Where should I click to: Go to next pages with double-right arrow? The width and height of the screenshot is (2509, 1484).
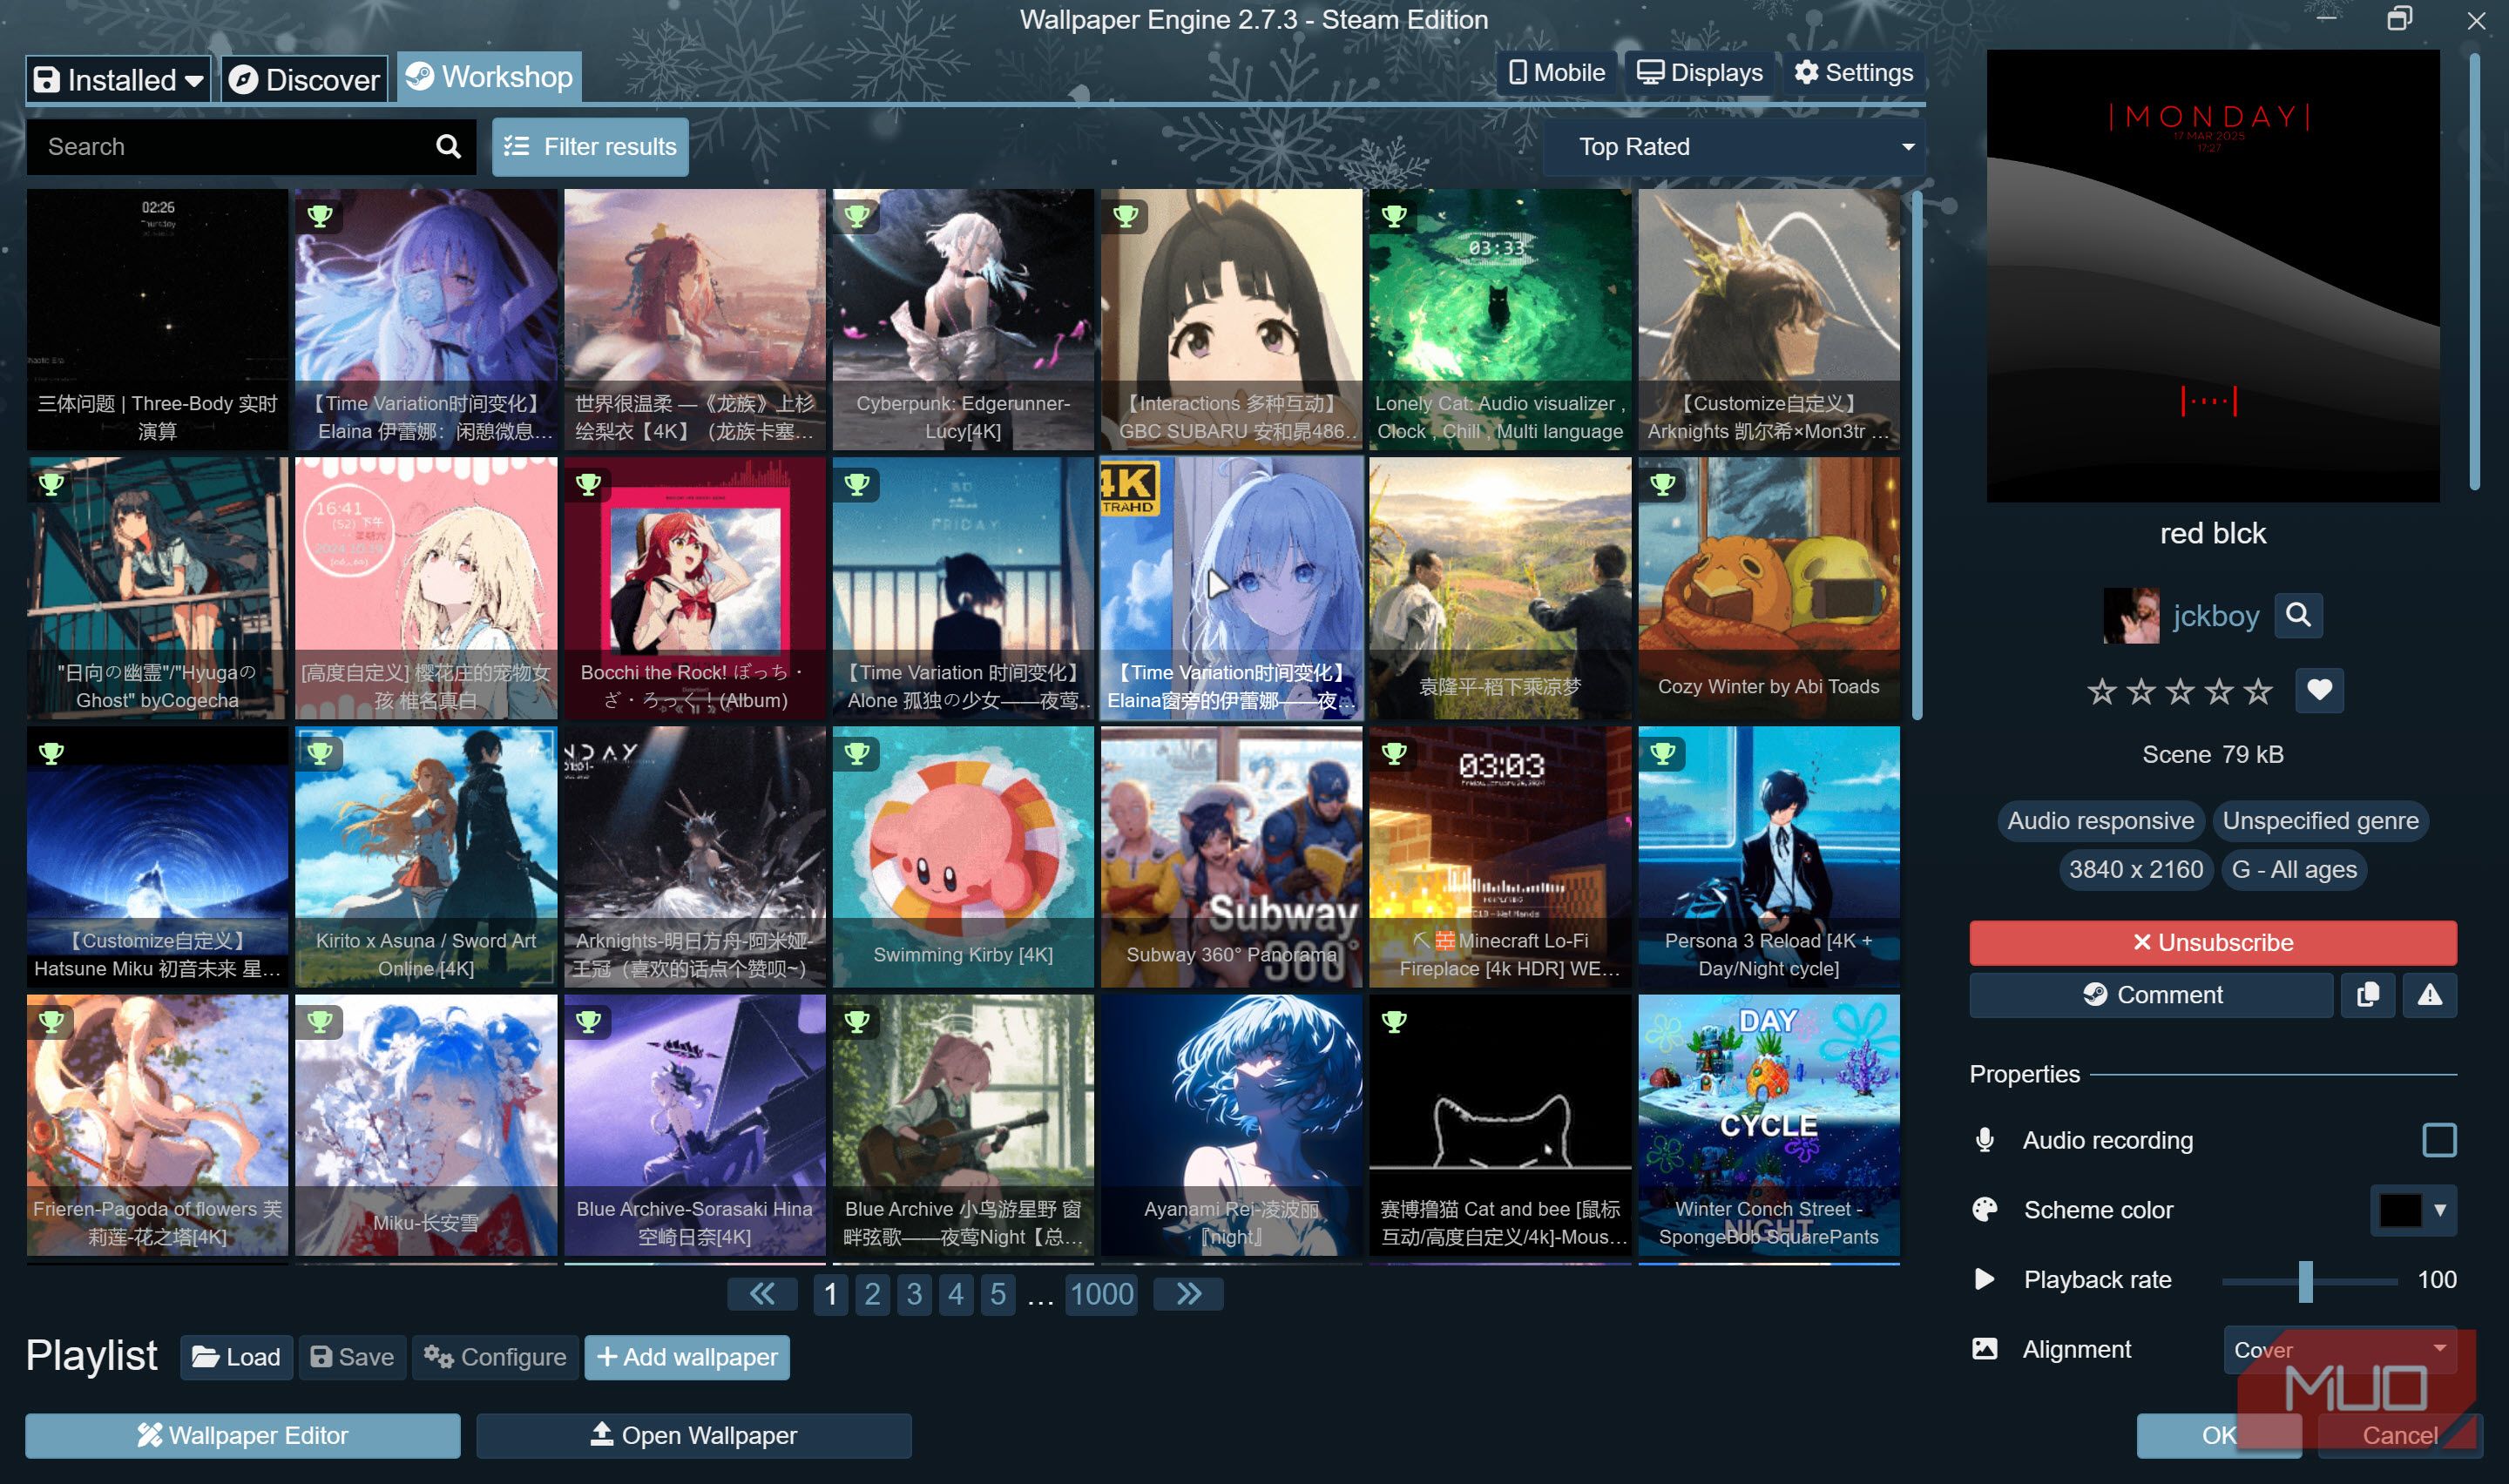click(1187, 1294)
